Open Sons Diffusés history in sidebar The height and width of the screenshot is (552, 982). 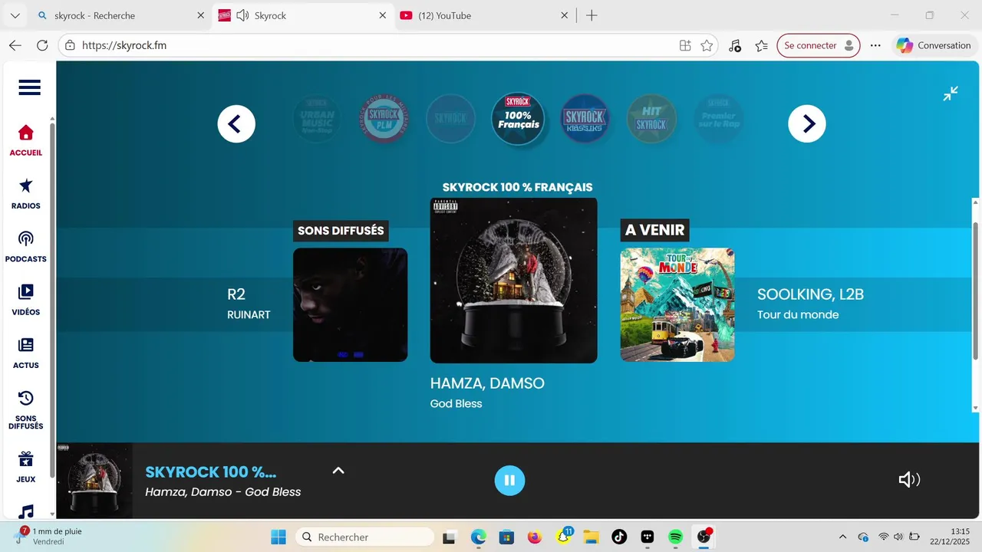point(26,410)
